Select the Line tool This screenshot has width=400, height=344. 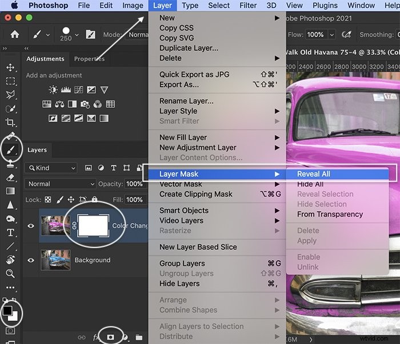(x=10, y=246)
